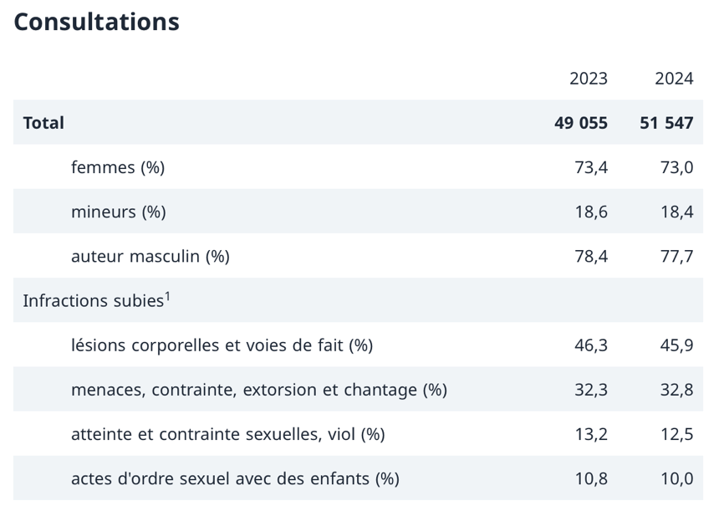The height and width of the screenshot is (511, 719).
Task: Click the atteinte et contrainte sexuelles, viol label
Action: 227,434
